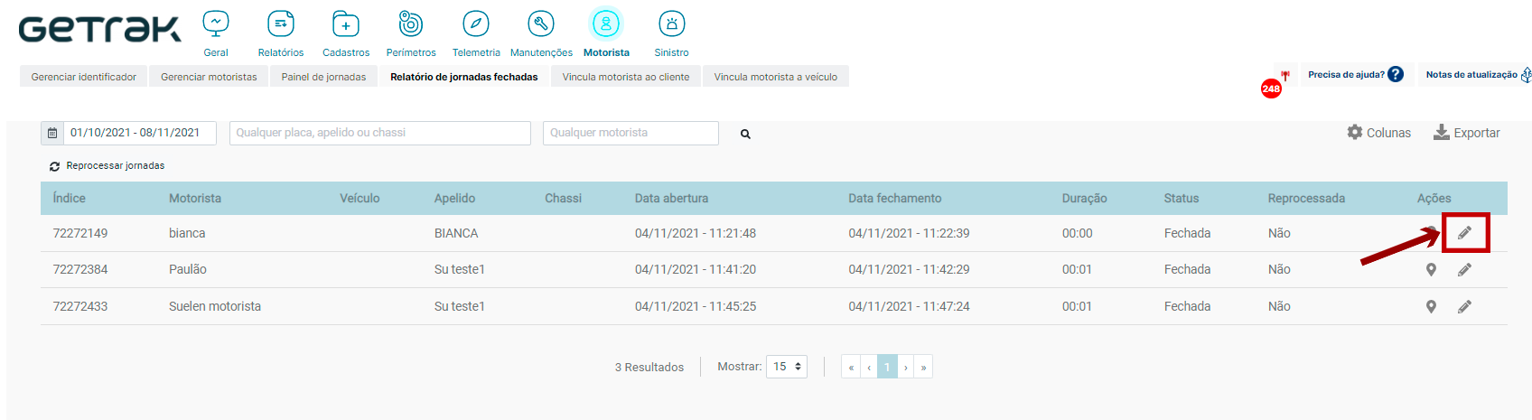Viewport: 1532px width, 420px height.
Task: Click the edit pencil for bianca row
Action: (1464, 233)
